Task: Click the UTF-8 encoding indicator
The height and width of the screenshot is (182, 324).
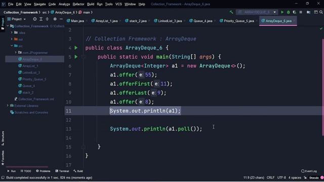Action: [x=281, y=177]
